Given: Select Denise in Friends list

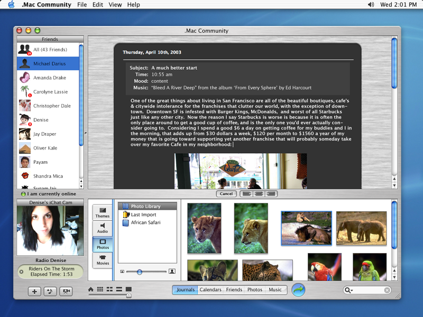Looking at the screenshot, I should 48,120.
